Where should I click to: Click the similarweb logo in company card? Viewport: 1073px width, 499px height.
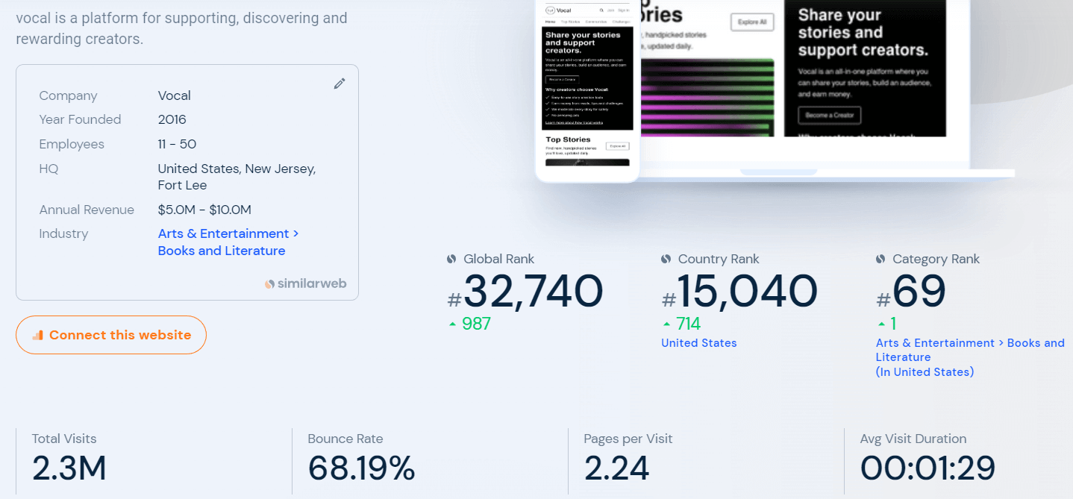coord(306,283)
